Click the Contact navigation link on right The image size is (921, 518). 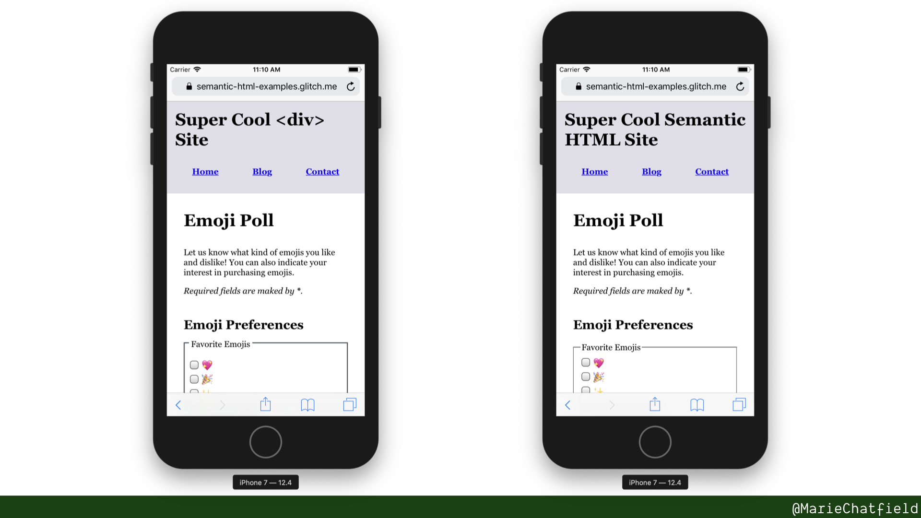(712, 171)
